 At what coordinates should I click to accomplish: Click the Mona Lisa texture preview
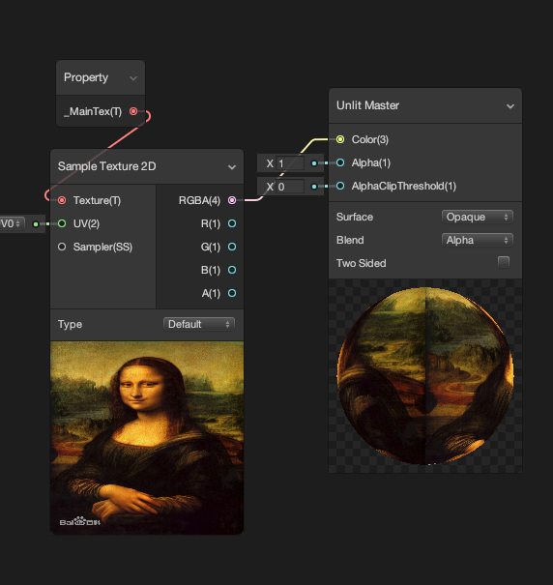click(147, 438)
